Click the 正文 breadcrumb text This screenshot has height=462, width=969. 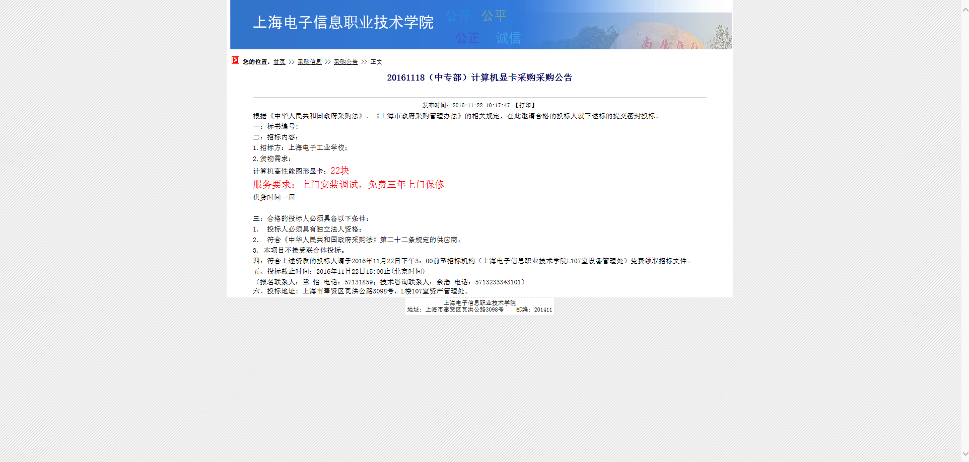click(376, 62)
